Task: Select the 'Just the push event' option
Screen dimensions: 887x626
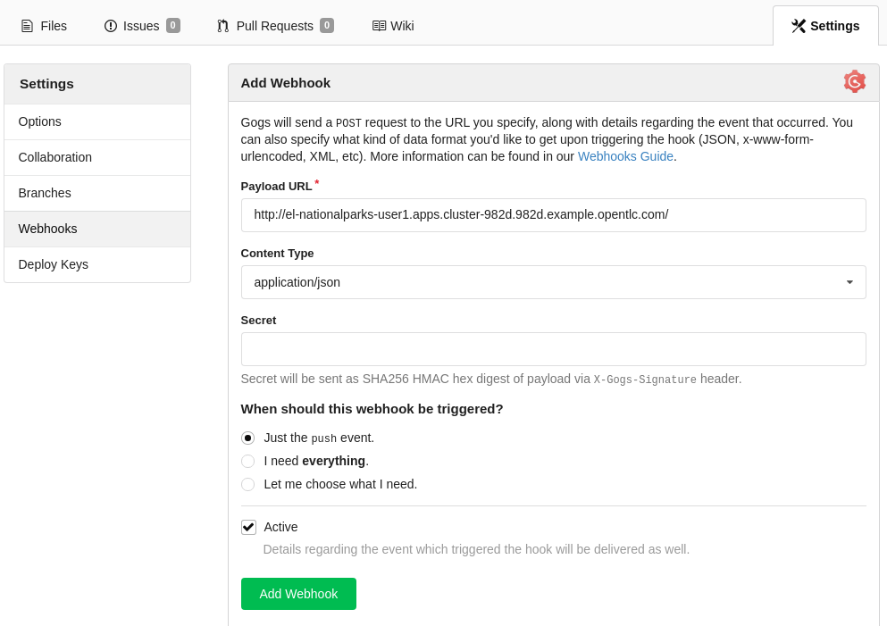Action: pyautogui.click(x=247, y=438)
